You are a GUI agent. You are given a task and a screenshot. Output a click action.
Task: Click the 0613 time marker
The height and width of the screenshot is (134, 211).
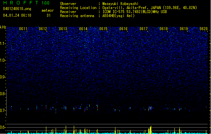pyautogui.click(x=63, y=29)
